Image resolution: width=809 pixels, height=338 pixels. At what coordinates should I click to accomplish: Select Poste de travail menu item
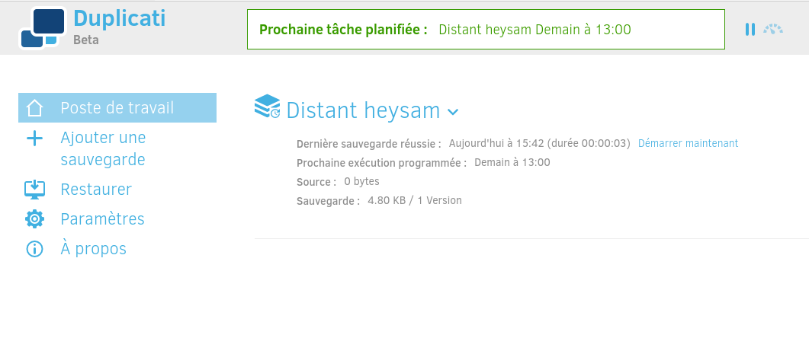click(117, 107)
